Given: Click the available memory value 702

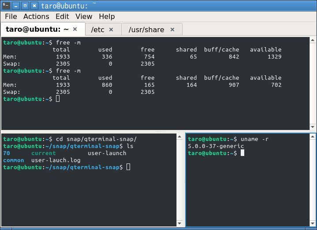Looking at the screenshot, I should click(x=276, y=85).
